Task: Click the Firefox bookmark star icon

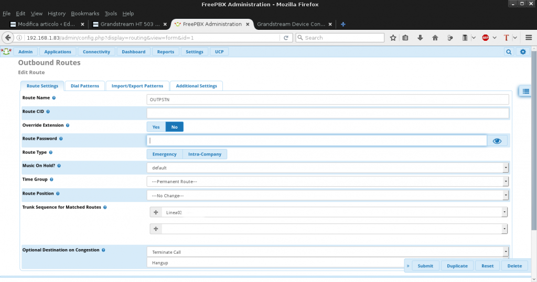Action: [x=393, y=38]
